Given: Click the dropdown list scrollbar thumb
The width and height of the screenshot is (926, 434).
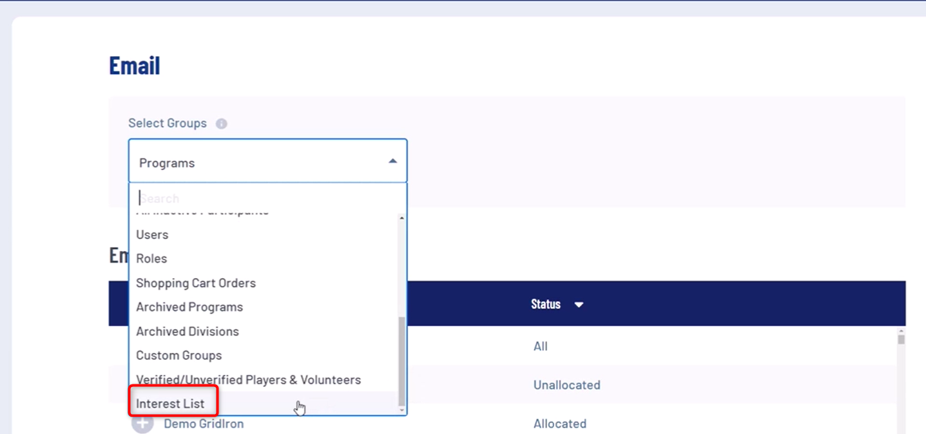Looking at the screenshot, I should (402, 361).
